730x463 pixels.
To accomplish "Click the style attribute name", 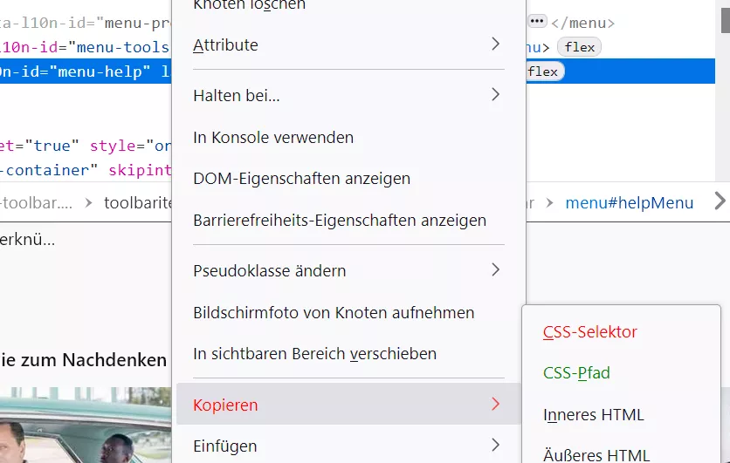I will click(112, 146).
